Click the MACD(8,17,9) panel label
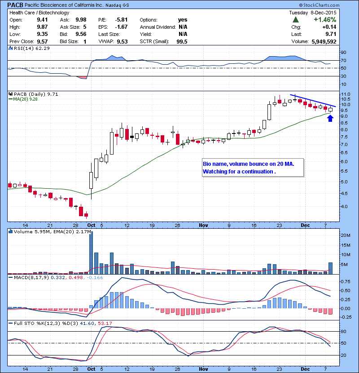 point(31,277)
